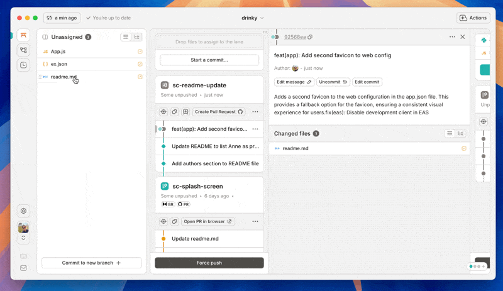Click the Create Pull Request button
503x291 pixels.
pos(219,112)
